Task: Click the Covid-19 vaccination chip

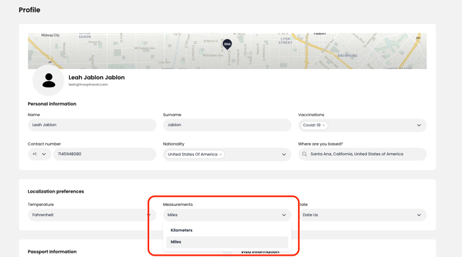Action: click(x=314, y=125)
